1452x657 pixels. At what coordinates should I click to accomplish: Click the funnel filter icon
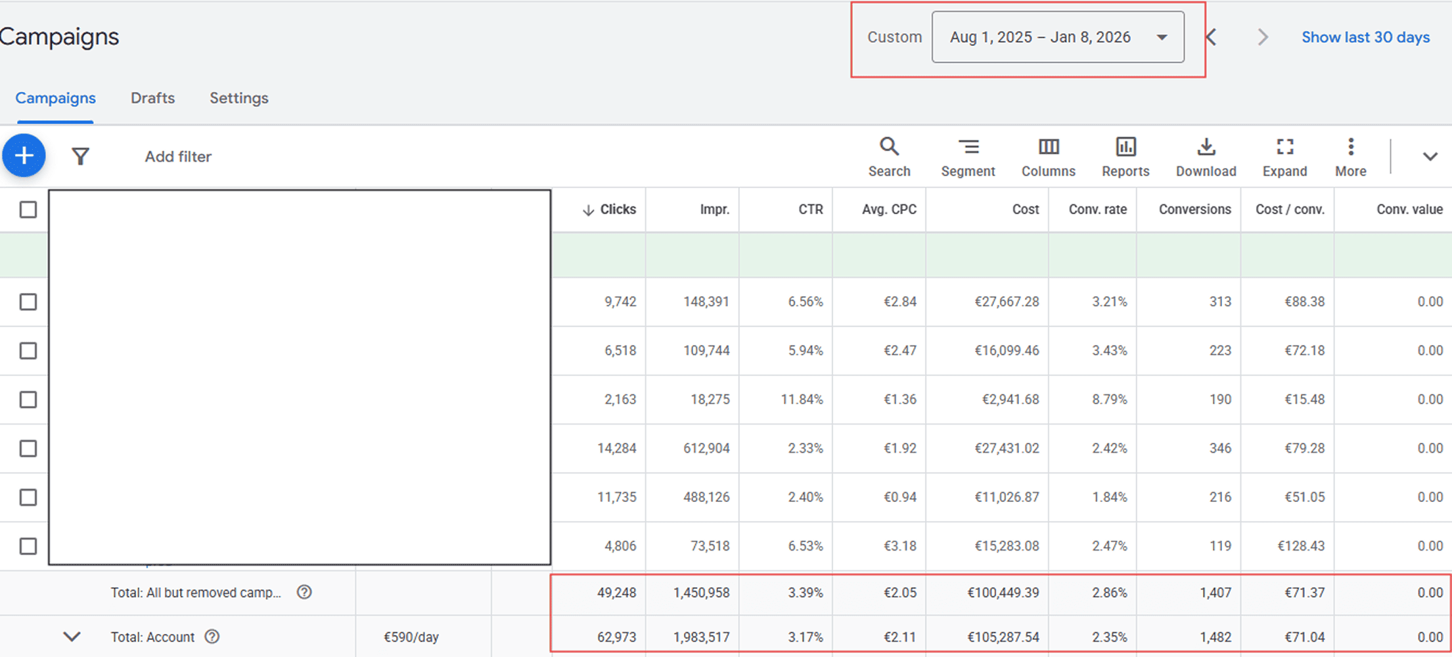tap(80, 156)
